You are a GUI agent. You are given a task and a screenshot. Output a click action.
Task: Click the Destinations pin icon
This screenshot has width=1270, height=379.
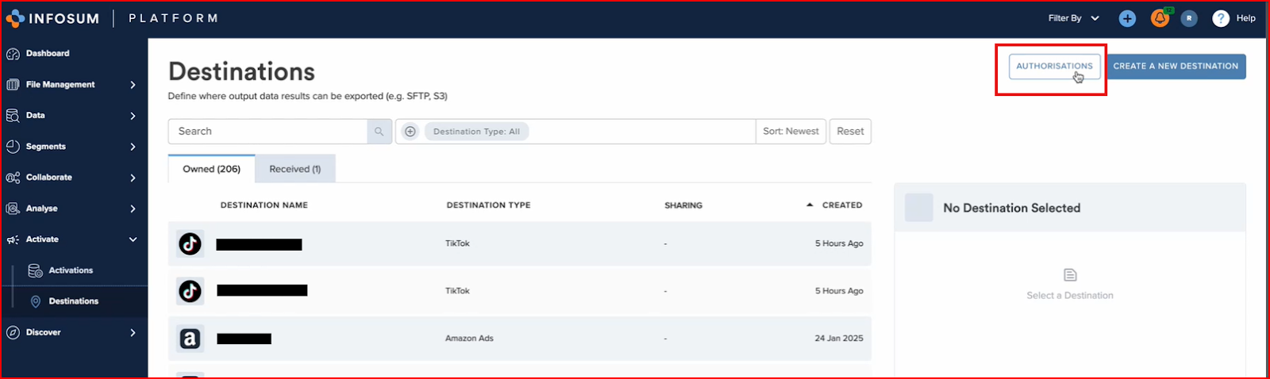[x=35, y=301]
